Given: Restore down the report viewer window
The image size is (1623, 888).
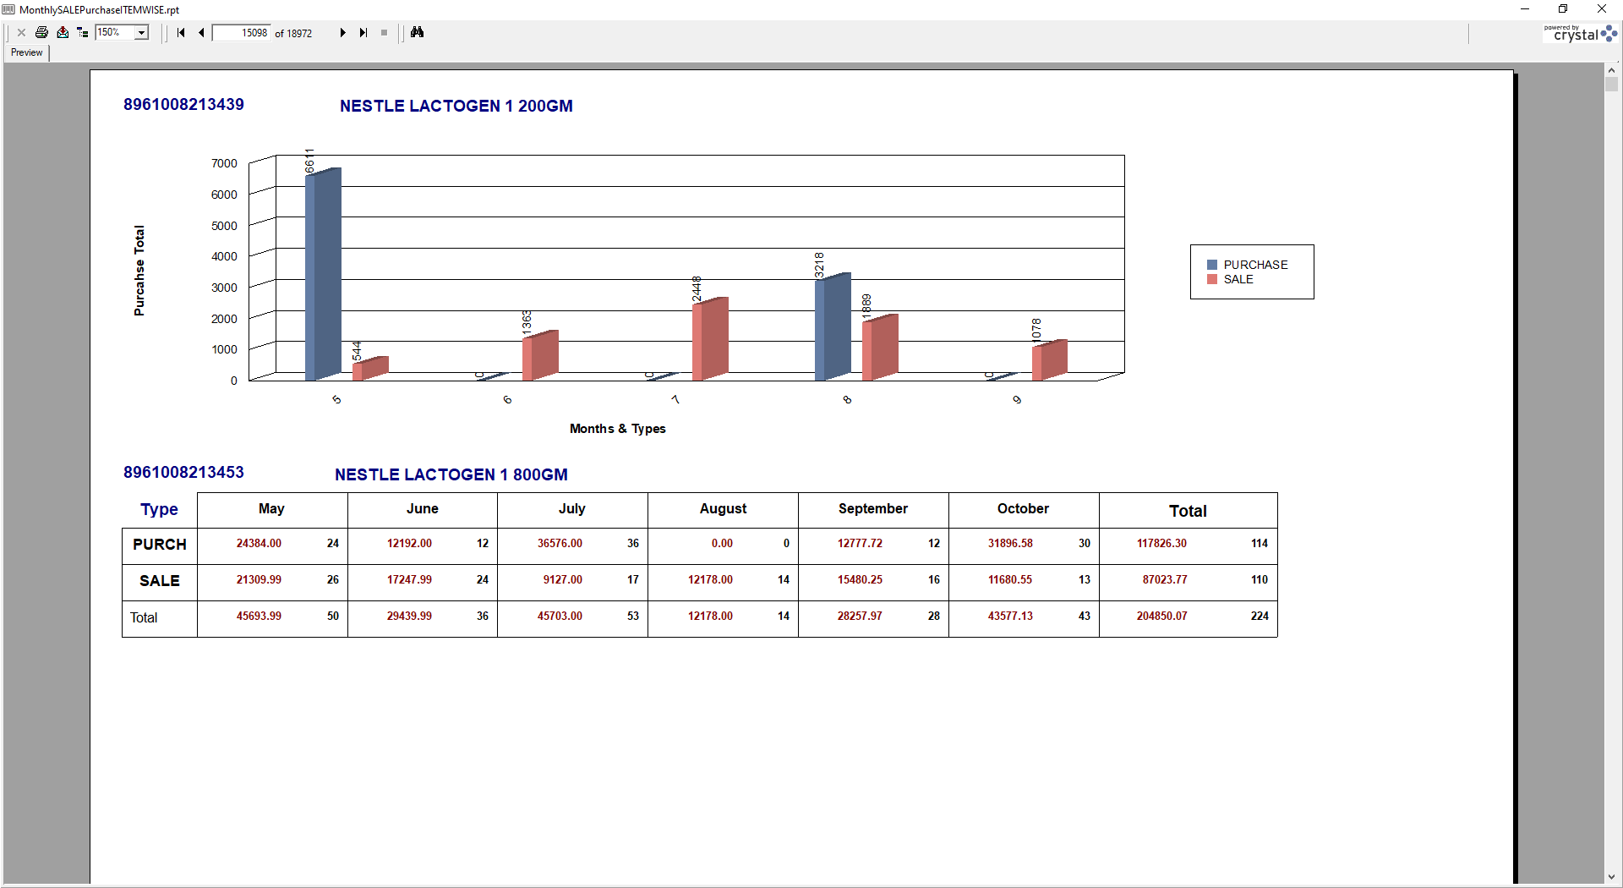Looking at the screenshot, I should 1563,9.
